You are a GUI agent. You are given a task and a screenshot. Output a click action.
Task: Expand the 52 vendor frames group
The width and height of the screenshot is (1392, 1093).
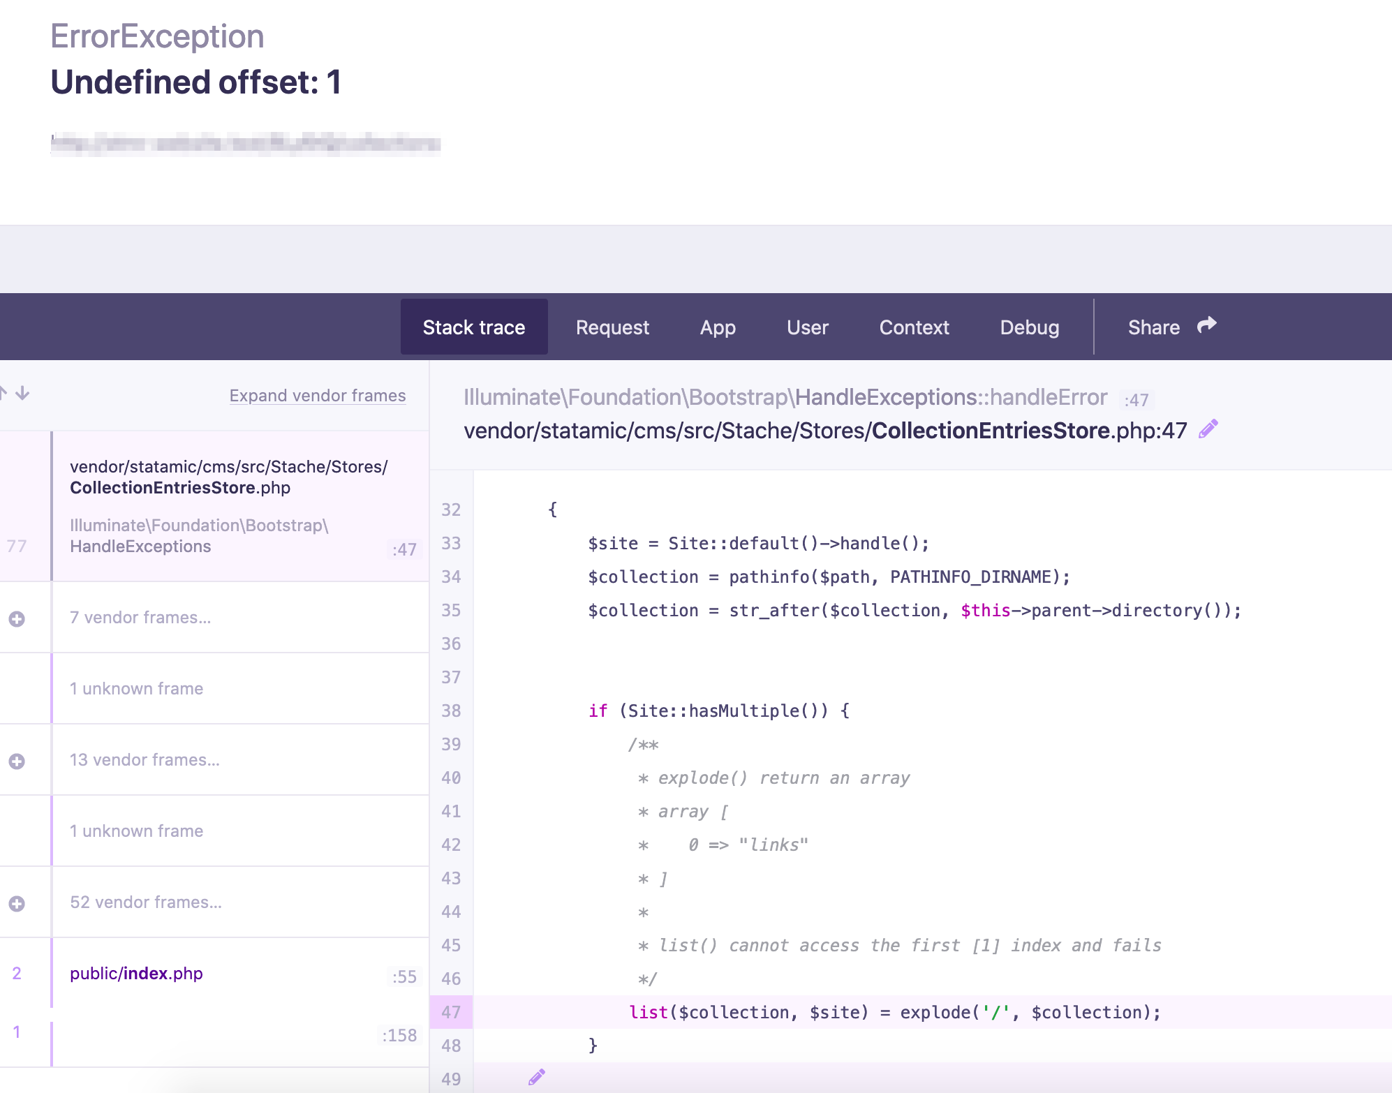pyautogui.click(x=214, y=902)
